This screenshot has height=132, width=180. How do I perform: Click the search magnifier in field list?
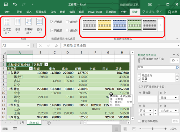(x=177, y=68)
